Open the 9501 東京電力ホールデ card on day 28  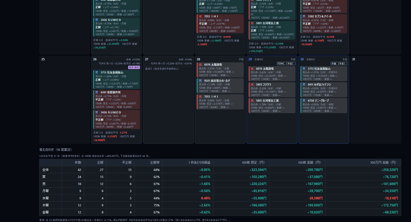[220, 86]
